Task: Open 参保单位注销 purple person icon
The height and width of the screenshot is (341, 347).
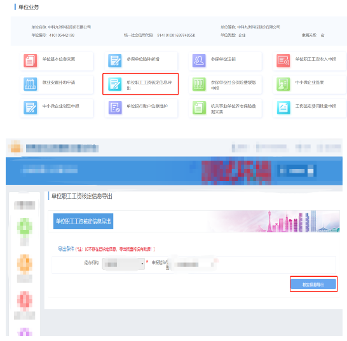Action: click(199, 60)
